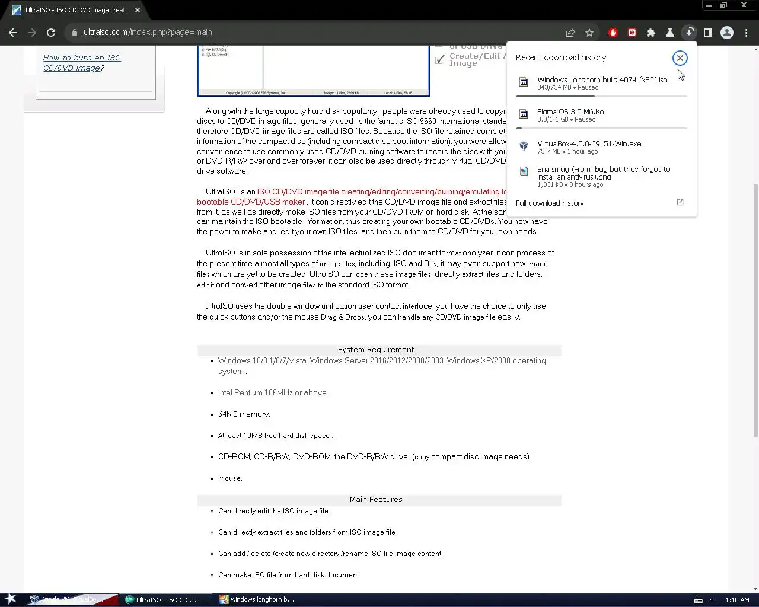Toggle the Create/Edit Image checkbox
The width and height of the screenshot is (759, 607).
pos(440,59)
